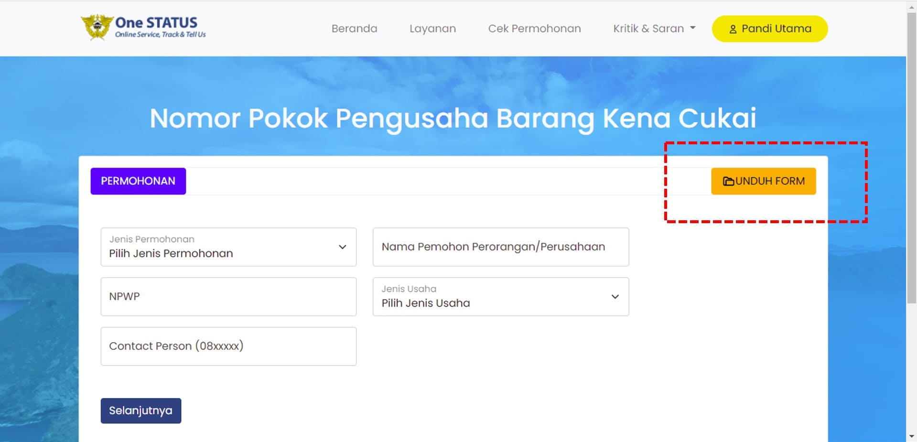This screenshot has height=442, width=917.
Task: Click the user icon beside Pandi Utama
Action: [733, 29]
